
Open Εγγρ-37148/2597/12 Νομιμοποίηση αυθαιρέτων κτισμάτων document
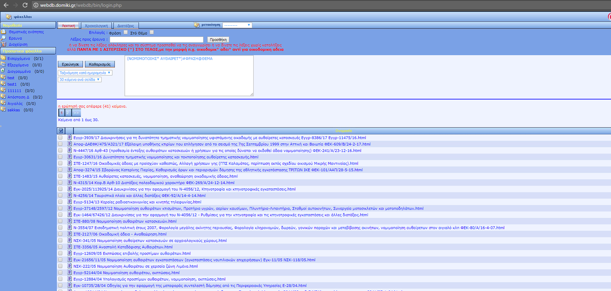(249, 209)
